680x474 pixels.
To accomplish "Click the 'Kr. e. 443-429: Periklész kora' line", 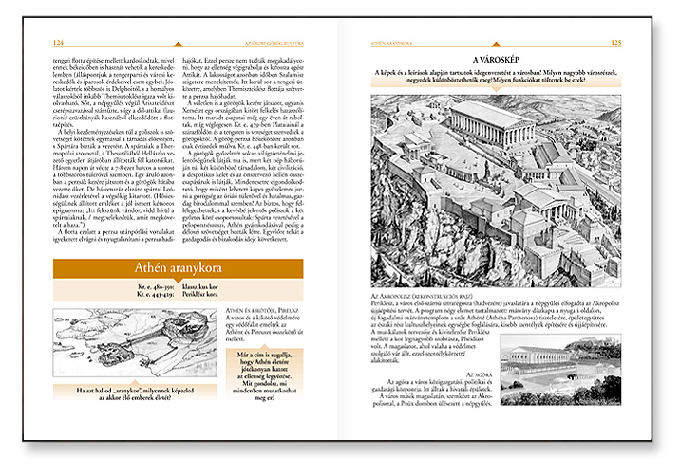I will (178, 294).
